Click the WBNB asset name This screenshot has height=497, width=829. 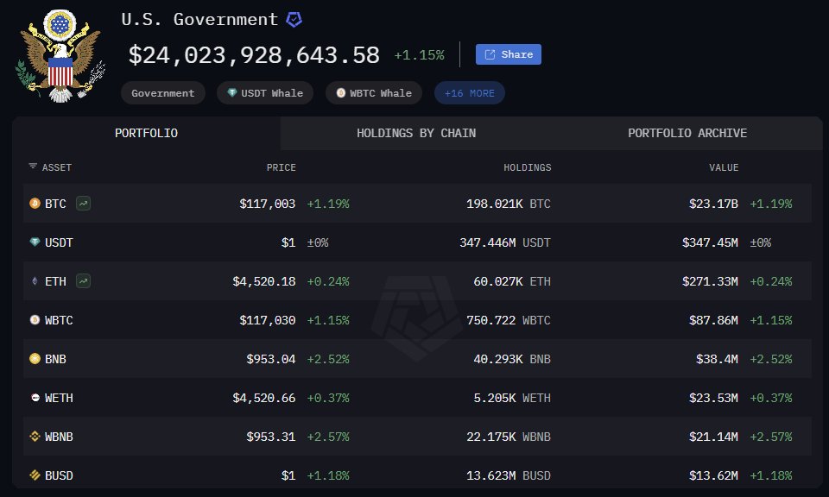[59, 437]
